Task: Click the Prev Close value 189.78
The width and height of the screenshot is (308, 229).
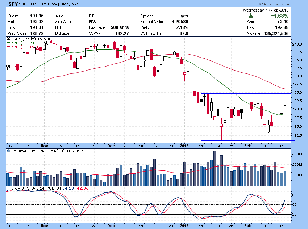Action: pyautogui.click(x=37, y=33)
